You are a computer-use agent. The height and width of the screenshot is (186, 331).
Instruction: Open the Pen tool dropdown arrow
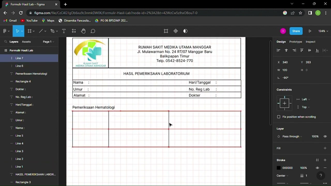(57, 31)
